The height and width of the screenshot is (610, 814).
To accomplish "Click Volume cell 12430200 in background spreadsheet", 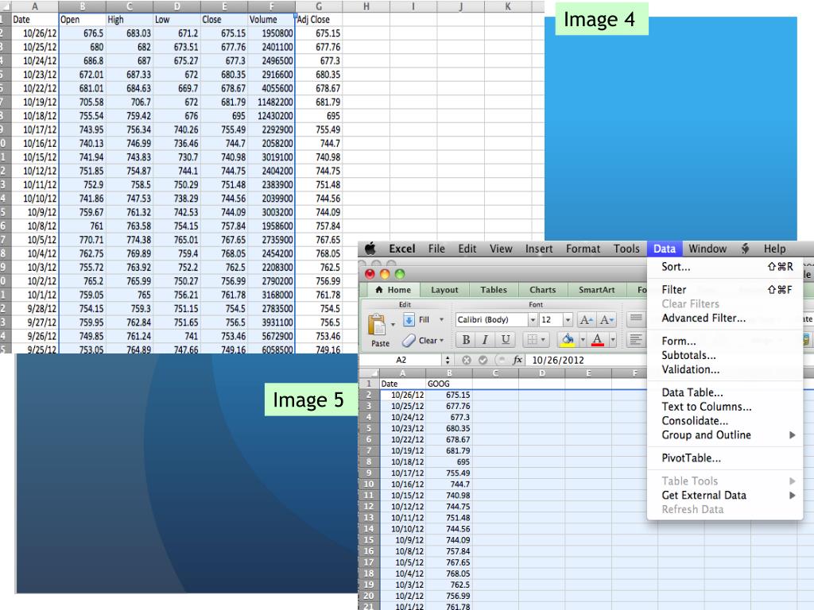I will 271,116.
